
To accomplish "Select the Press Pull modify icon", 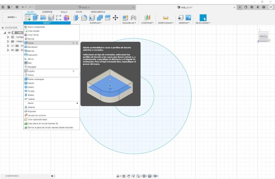I will tap(76, 18).
